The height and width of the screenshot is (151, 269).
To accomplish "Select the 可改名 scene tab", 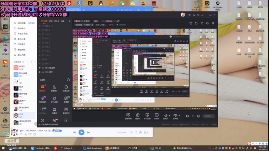I will point(56,21).
